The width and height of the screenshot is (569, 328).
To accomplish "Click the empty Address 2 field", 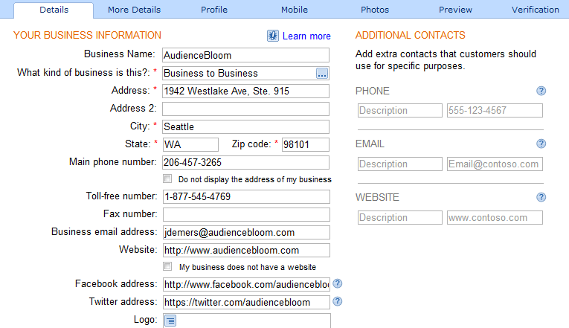I will (x=245, y=109).
